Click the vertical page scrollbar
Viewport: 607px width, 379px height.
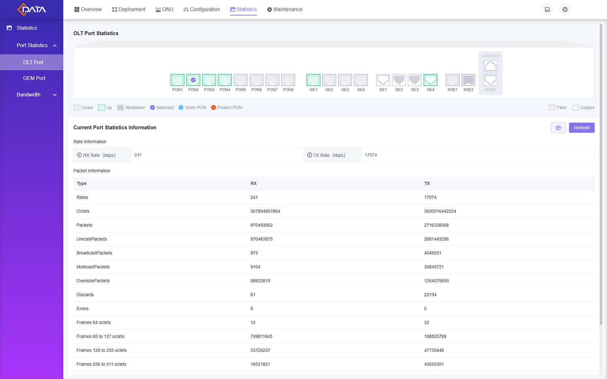(x=601, y=174)
